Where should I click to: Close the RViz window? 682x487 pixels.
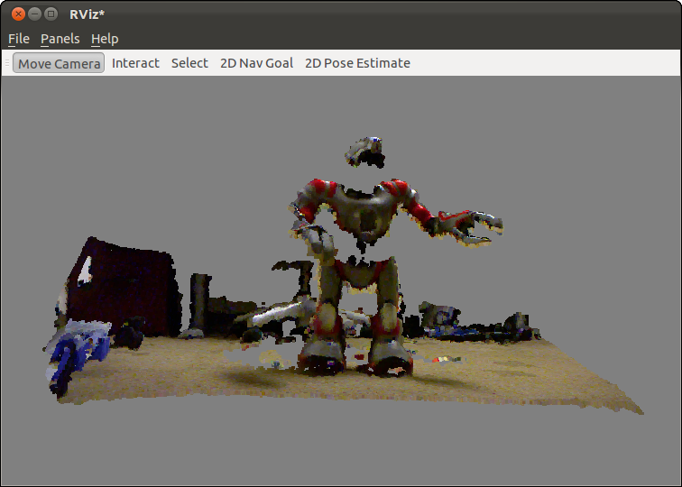(x=17, y=14)
